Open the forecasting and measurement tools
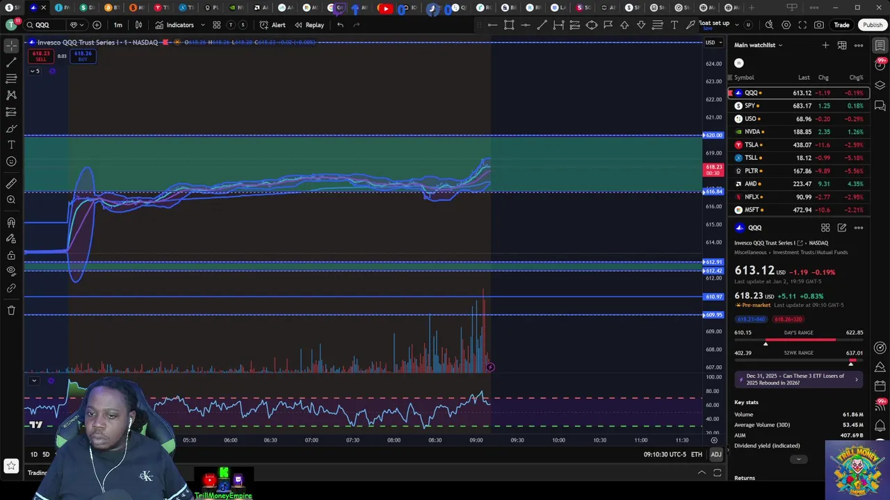The image size is (890, 500). [11, 111]
